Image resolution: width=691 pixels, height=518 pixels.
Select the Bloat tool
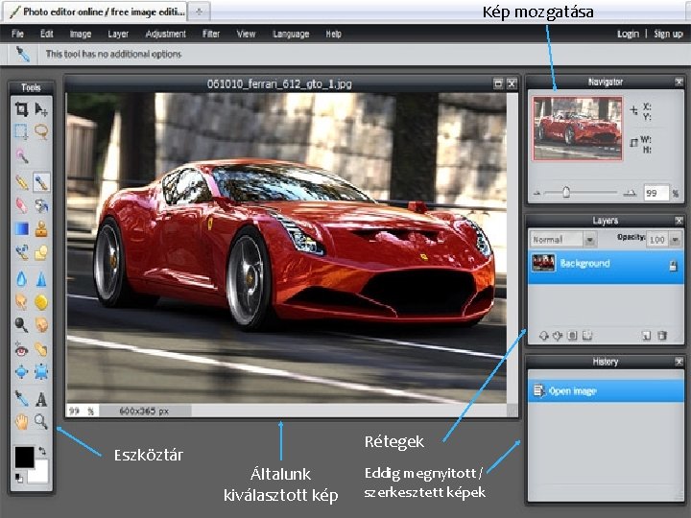(x=21, y=372)
